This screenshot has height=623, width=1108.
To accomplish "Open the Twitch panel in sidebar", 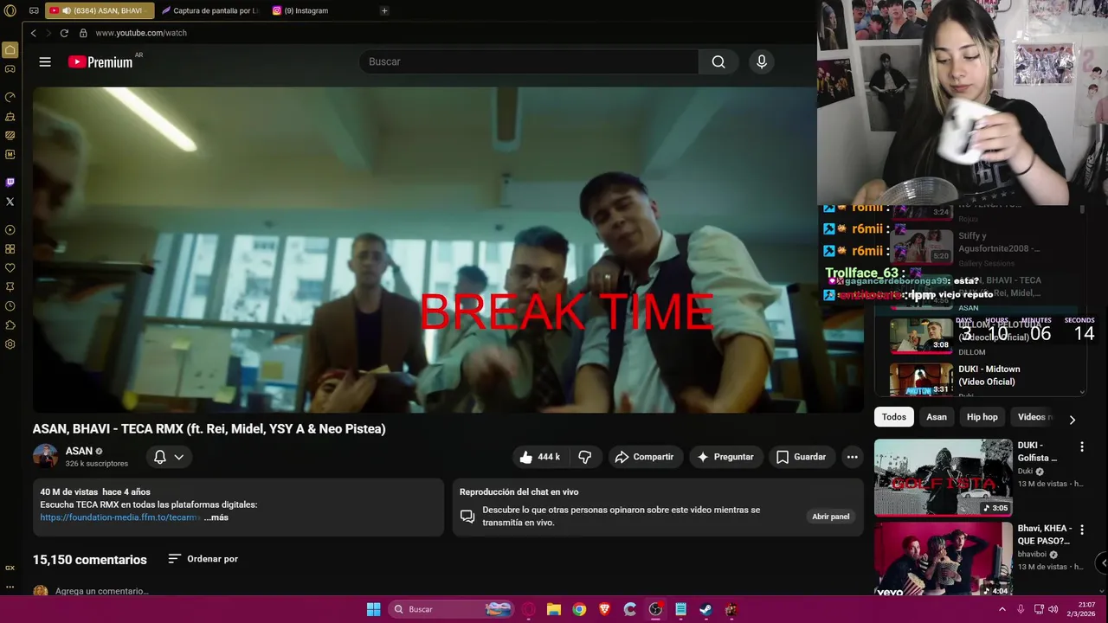I will click(10, 183).
